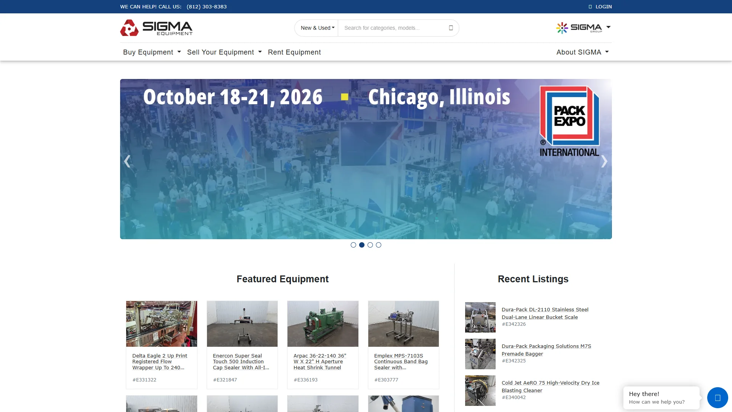This screenshot has height=412, width=732.
Task: Click the Cold Jet AeRO 75 thumbnail
Action: [x=480, y=391]
